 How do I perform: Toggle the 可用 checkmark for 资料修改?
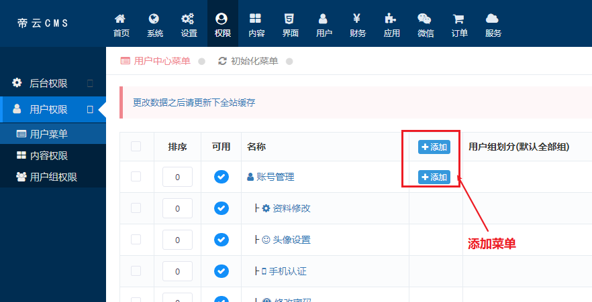pyautogui.click(x=221, y=208)
